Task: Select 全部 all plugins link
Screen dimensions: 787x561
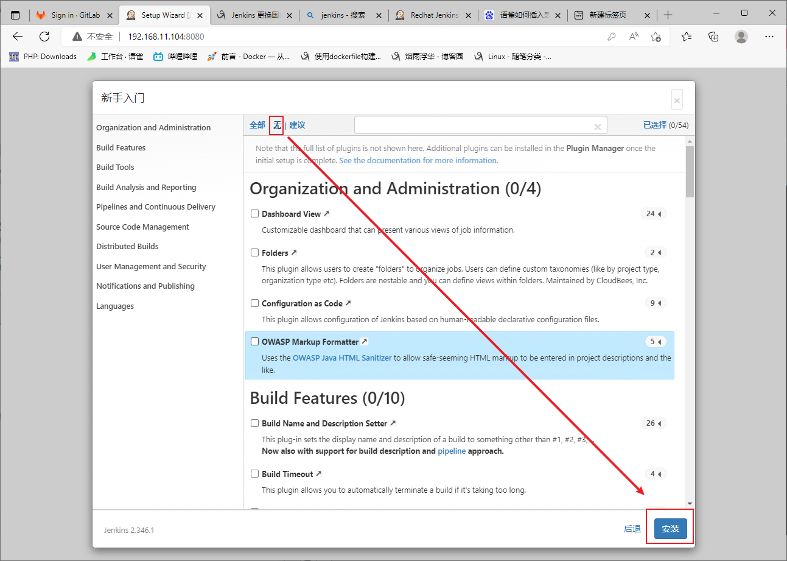Action: tap(257, 125)
